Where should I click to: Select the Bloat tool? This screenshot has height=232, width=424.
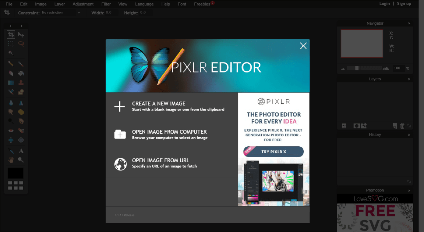(11, 140)
